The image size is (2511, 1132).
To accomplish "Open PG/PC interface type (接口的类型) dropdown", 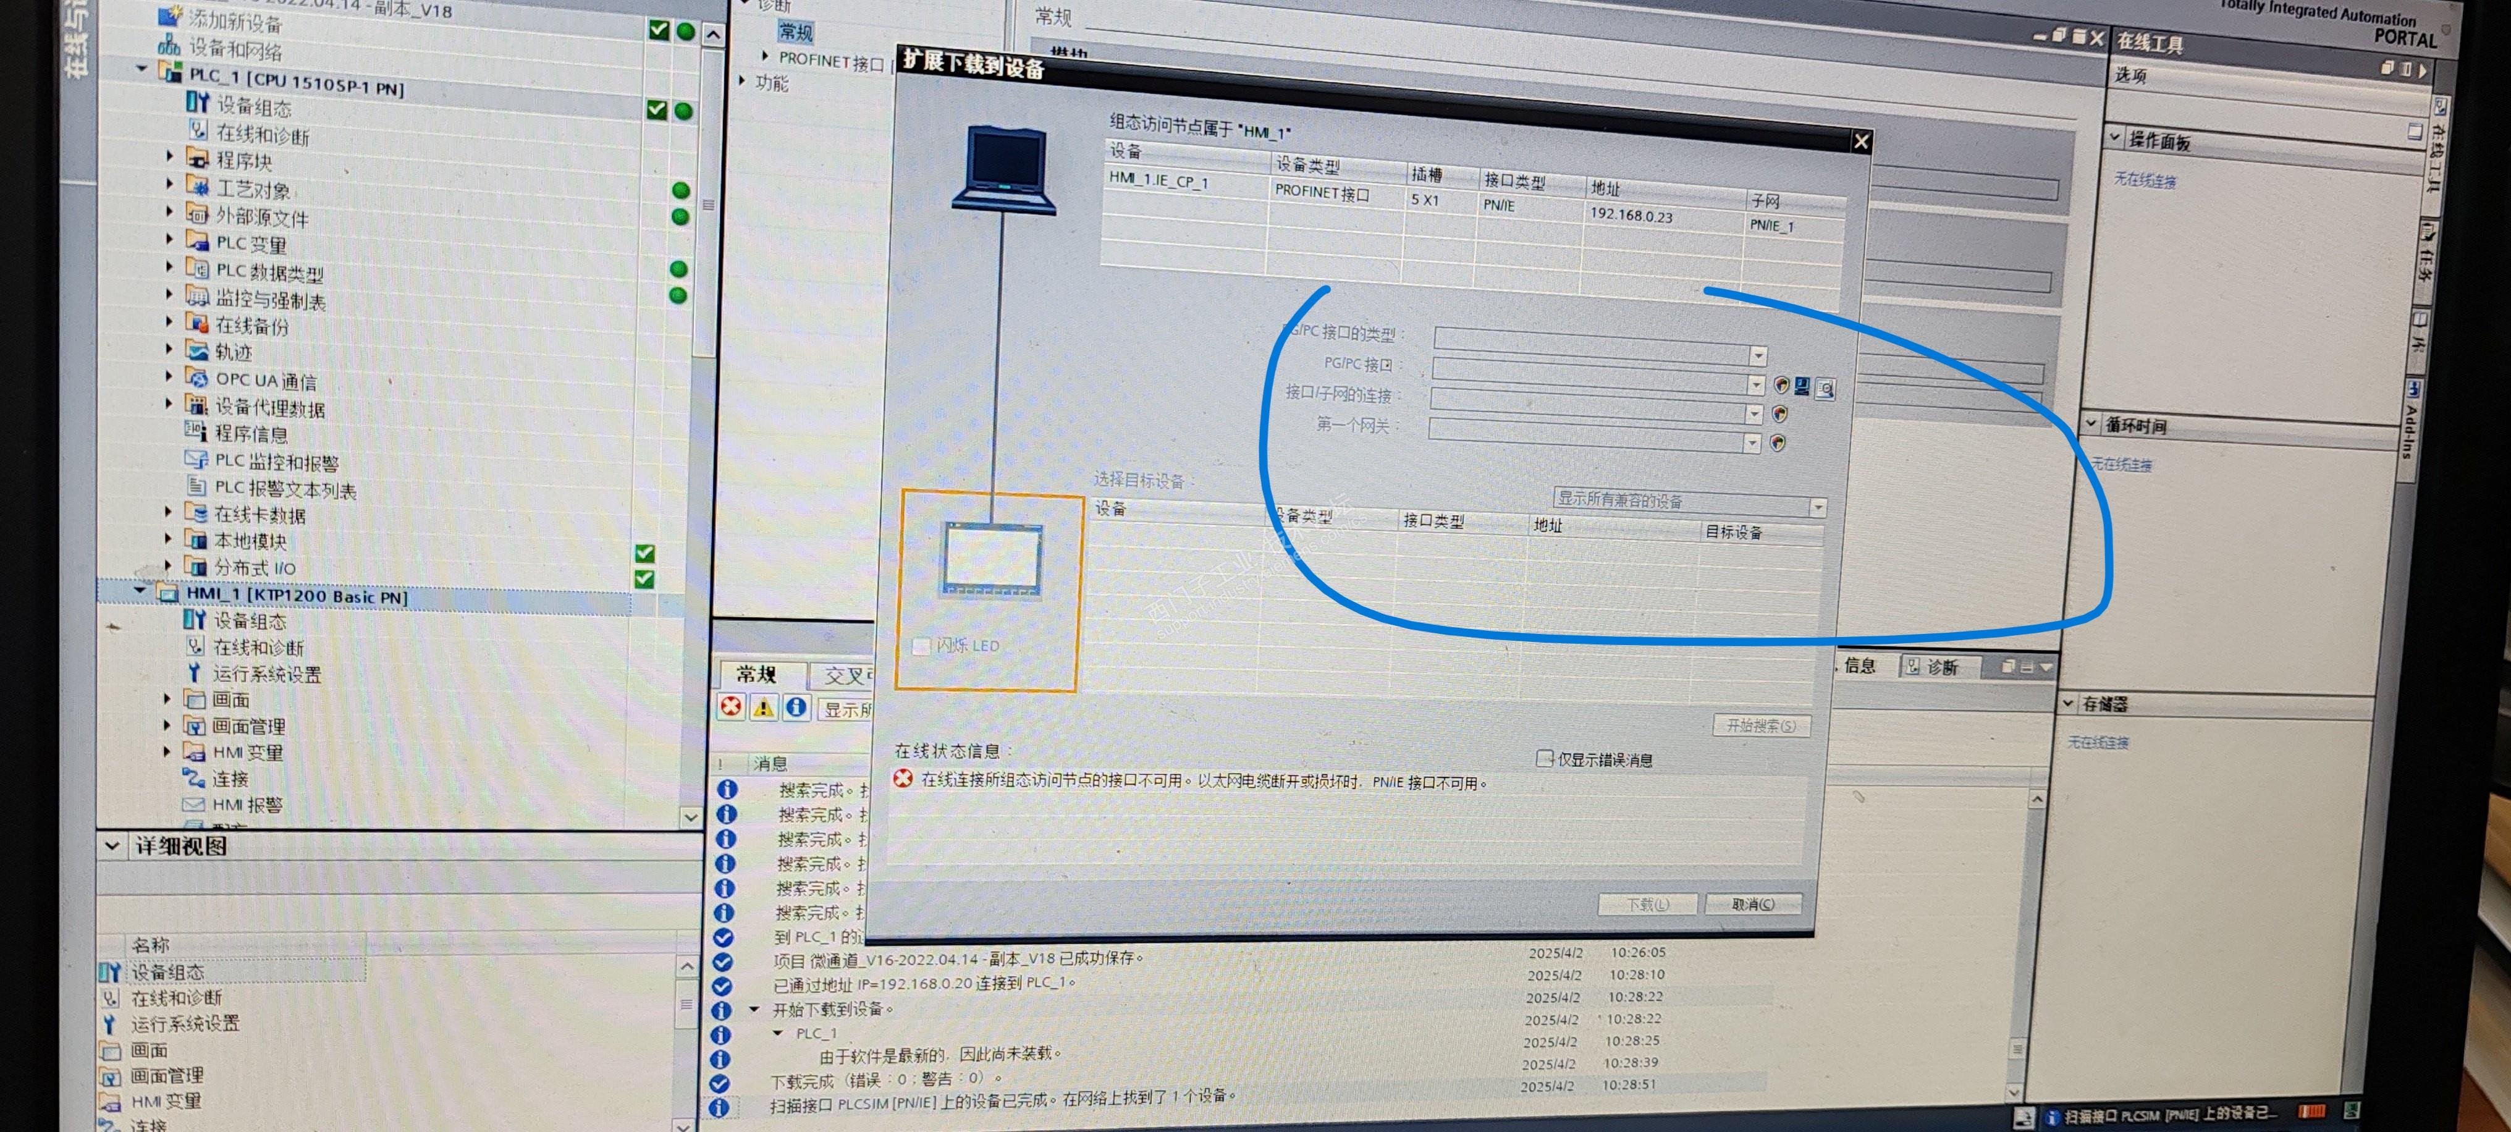I will [x=1757, y=356].
